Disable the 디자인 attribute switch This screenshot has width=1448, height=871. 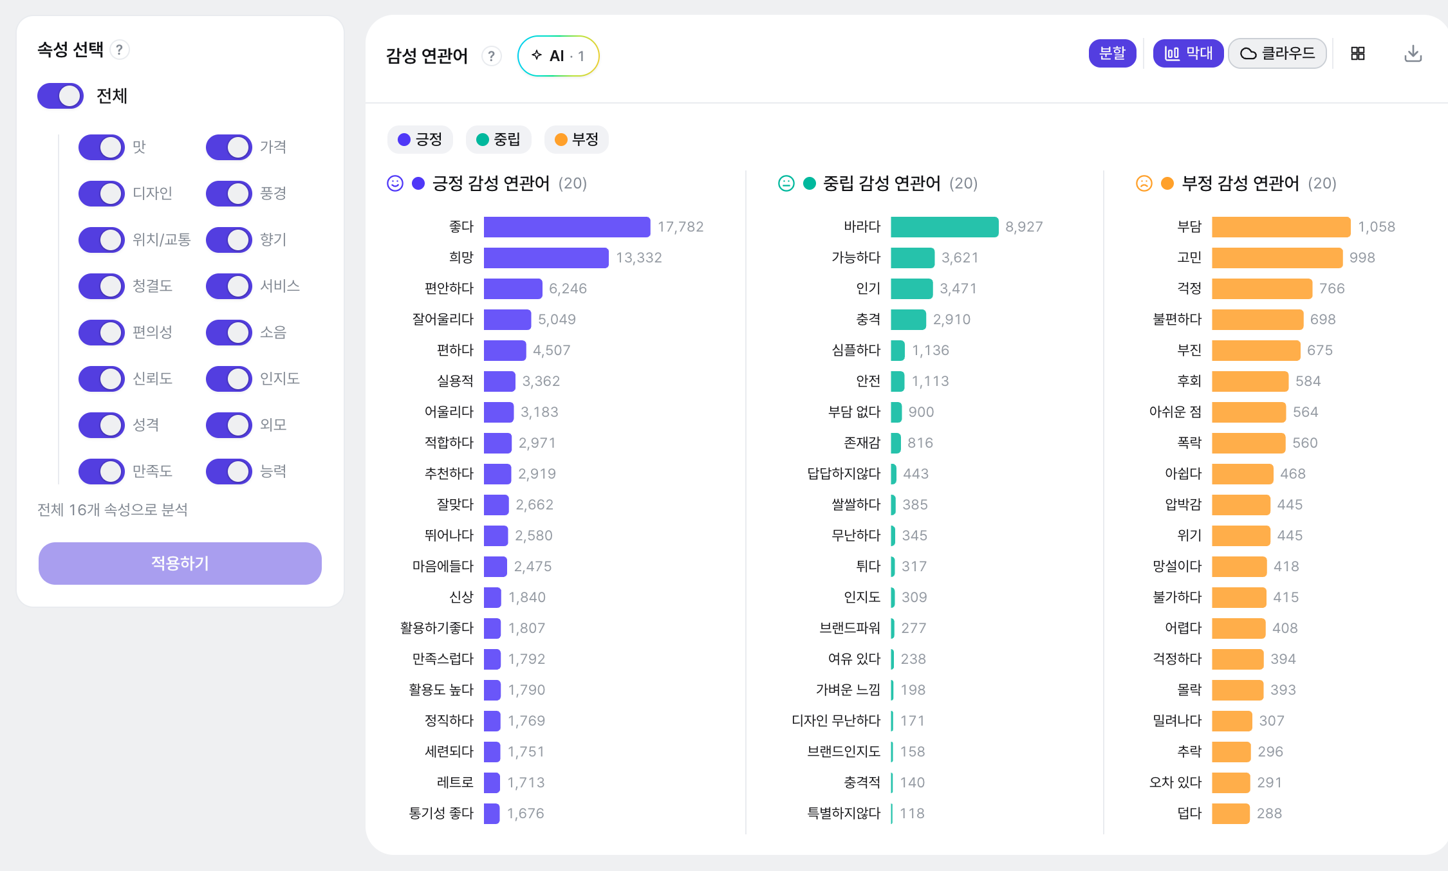(x=102, y=194)
